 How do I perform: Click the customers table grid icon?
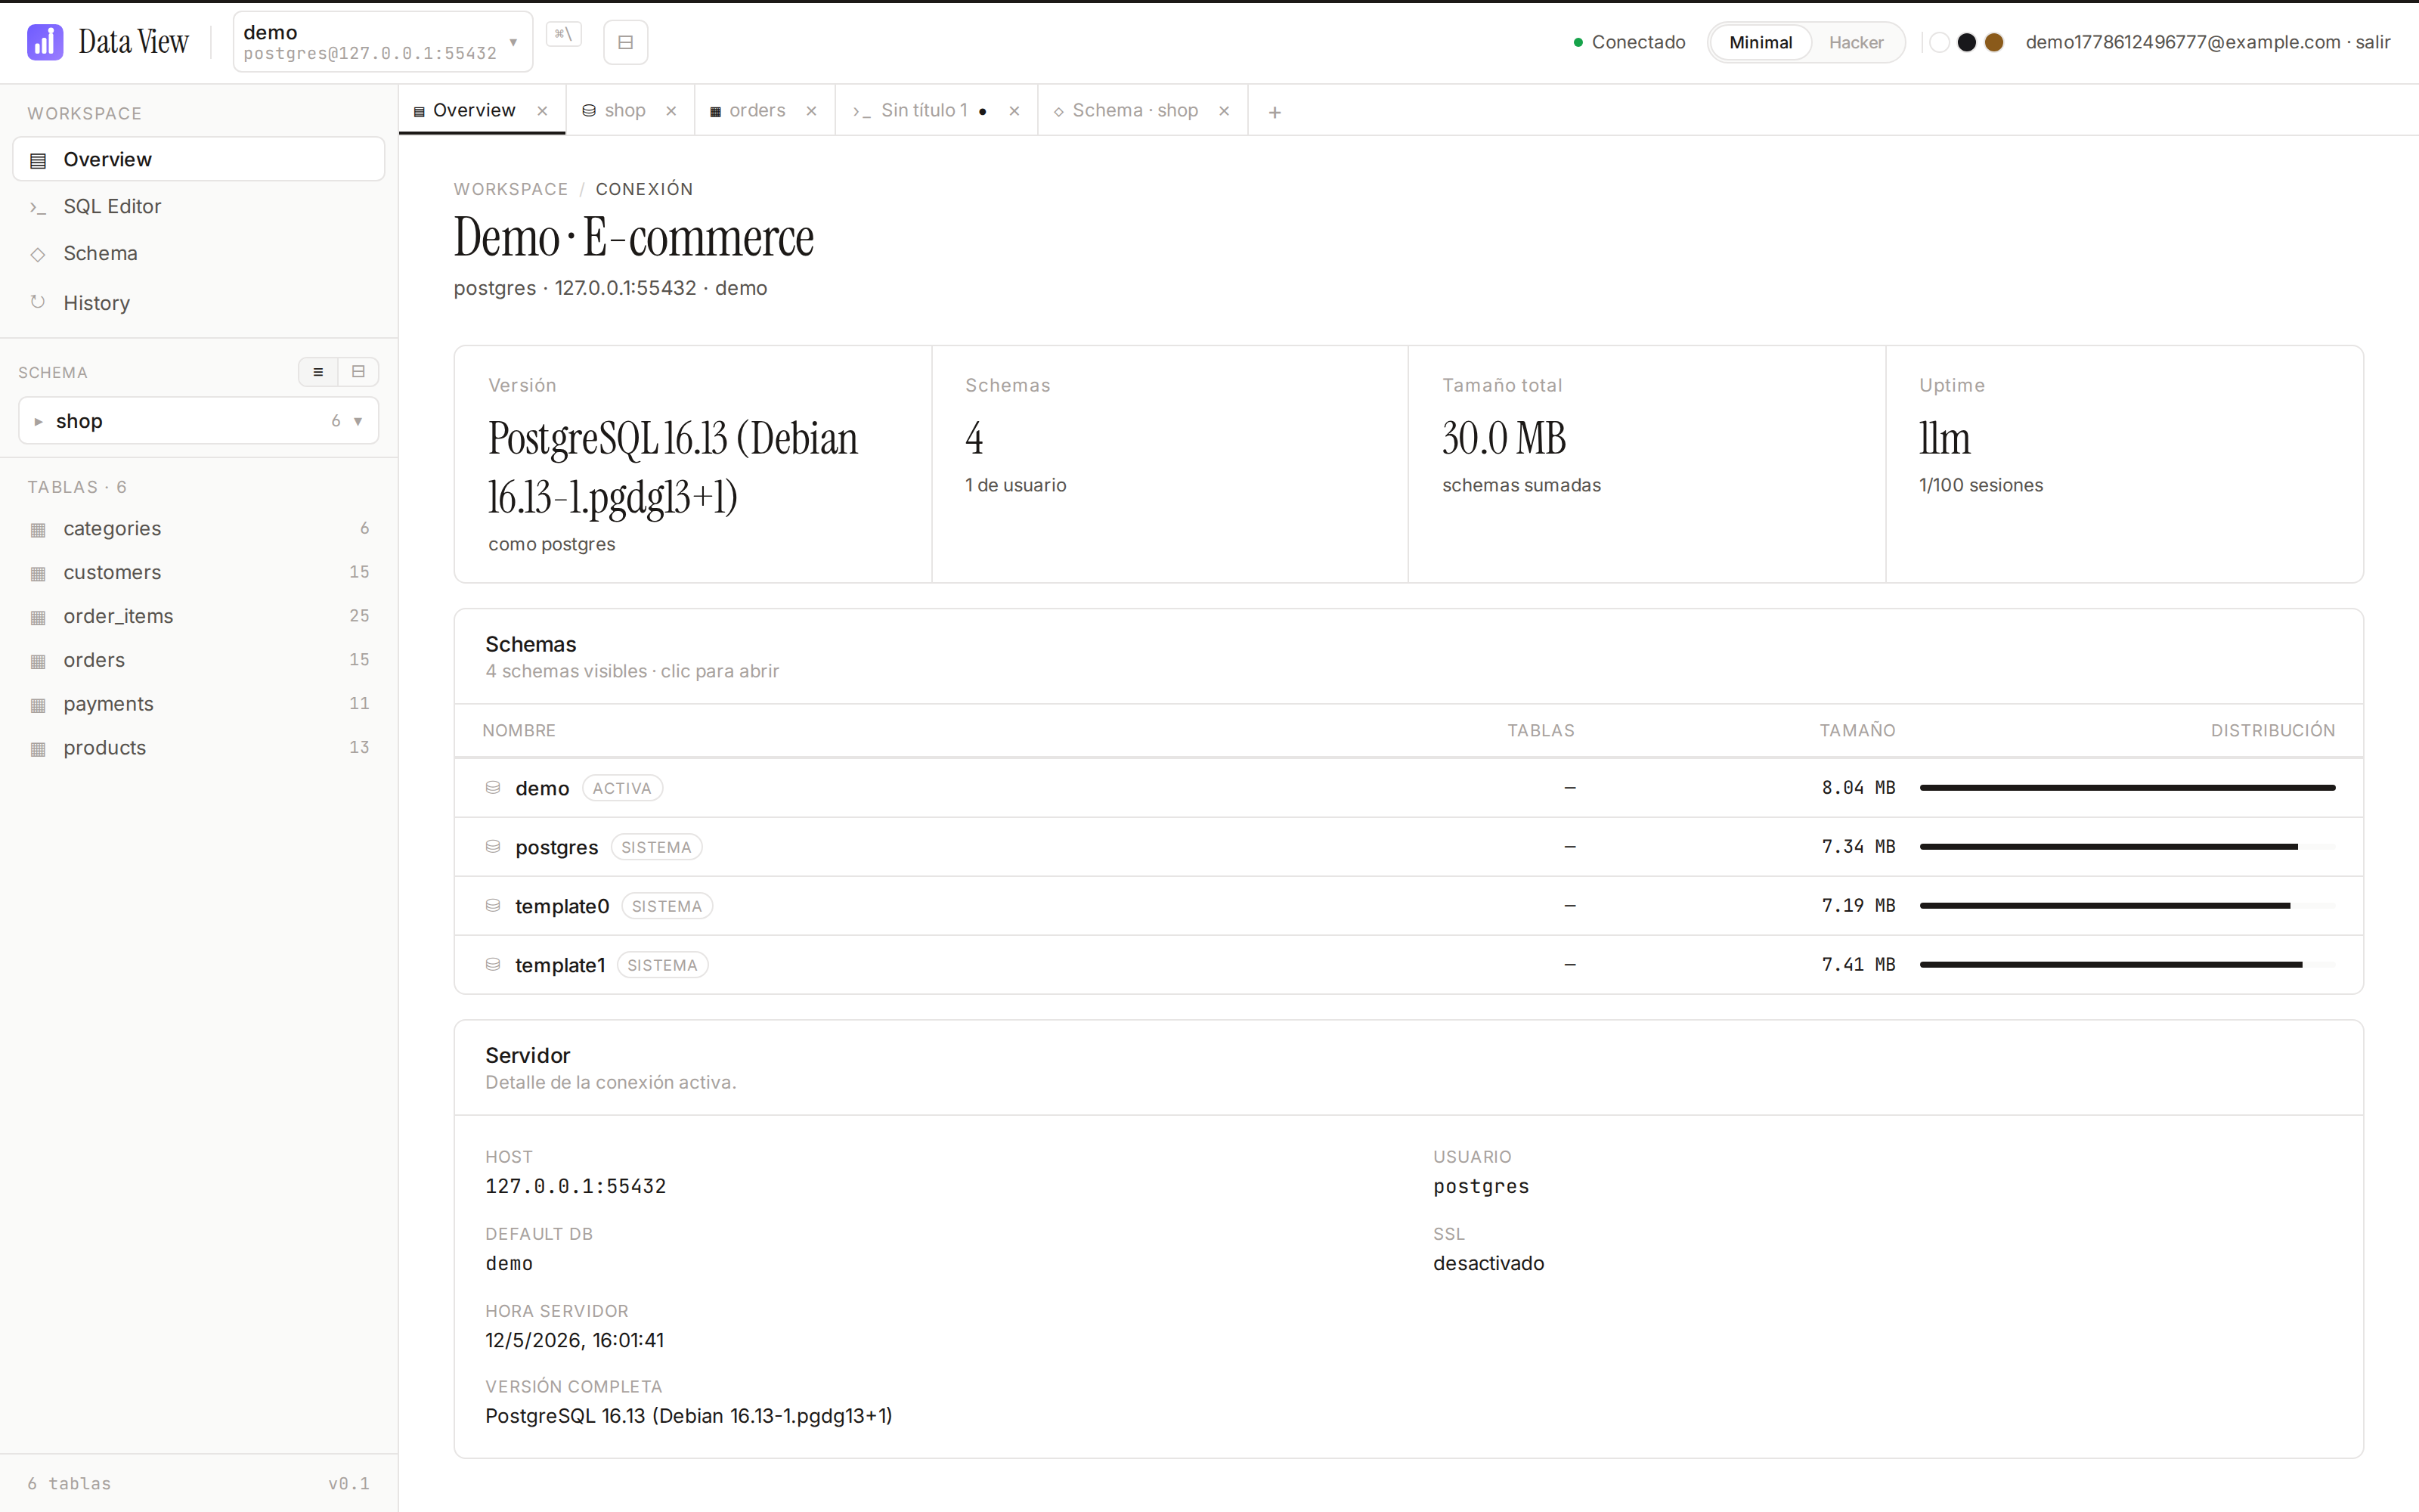tap(38, 573)
